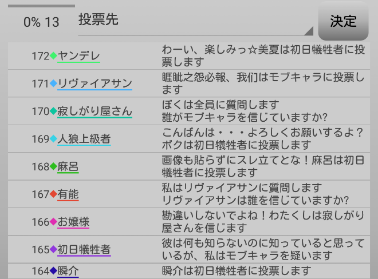Viewport: 378px width, 279px height.
Task: Click the cyan diamond icon beside 人狼上級者
Action: pyautogui.click(x=54, y=139)
